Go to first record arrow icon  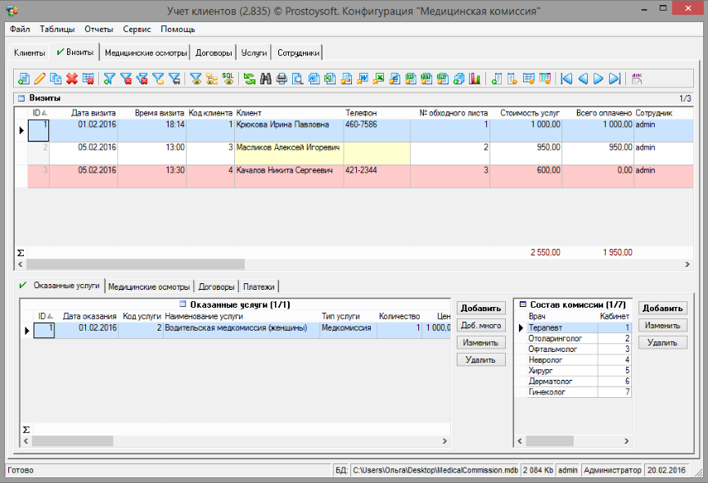tap(566, 79)
